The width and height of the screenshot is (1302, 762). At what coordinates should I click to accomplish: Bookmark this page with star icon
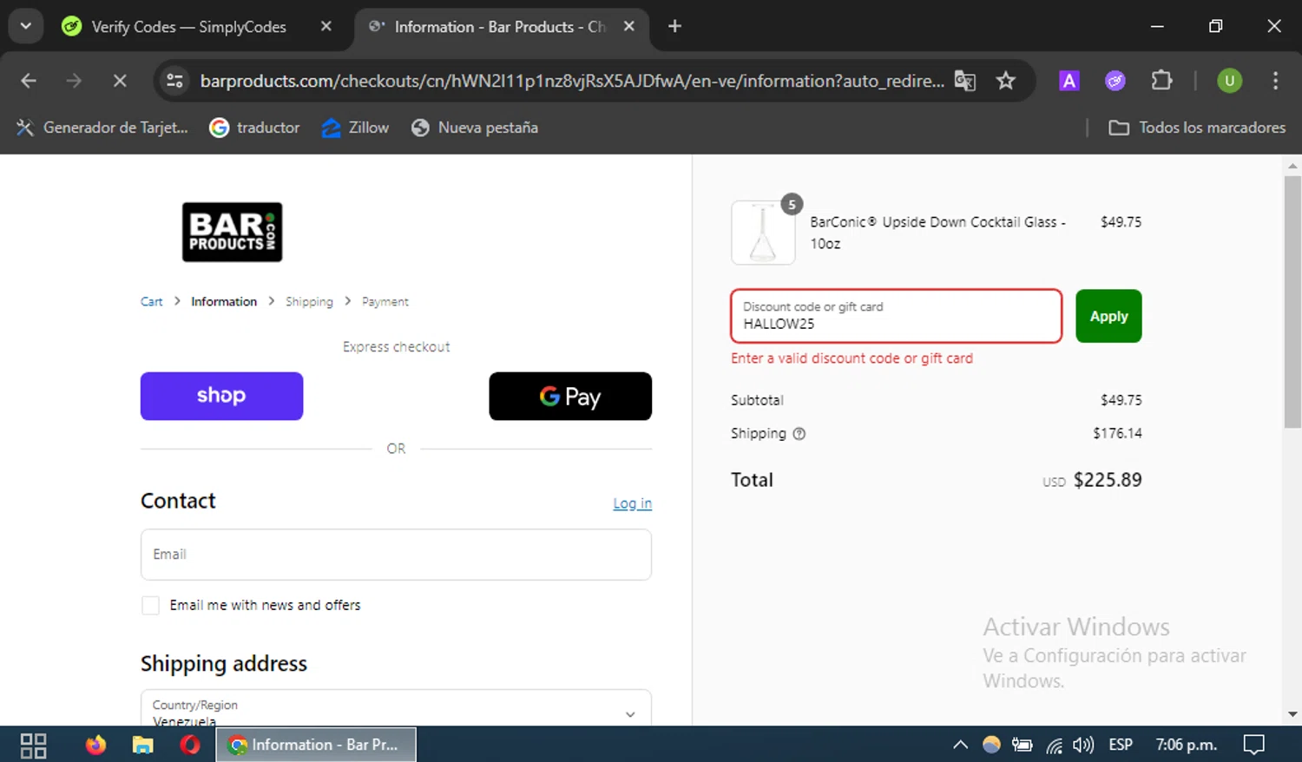(1006, 81)
